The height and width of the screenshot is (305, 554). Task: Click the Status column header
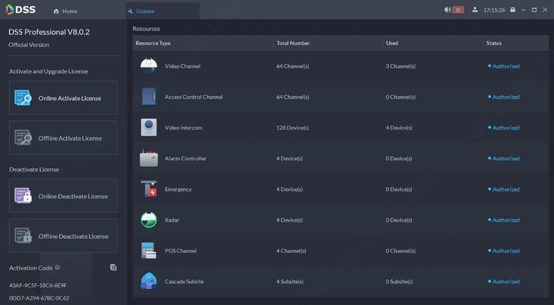pyautogui.click(x=494, y=43)
